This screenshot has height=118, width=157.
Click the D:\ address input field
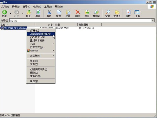coord(81,20)
